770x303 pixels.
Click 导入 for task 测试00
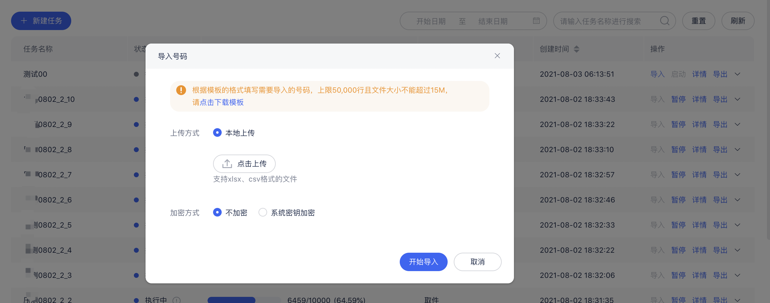(657, 74)
